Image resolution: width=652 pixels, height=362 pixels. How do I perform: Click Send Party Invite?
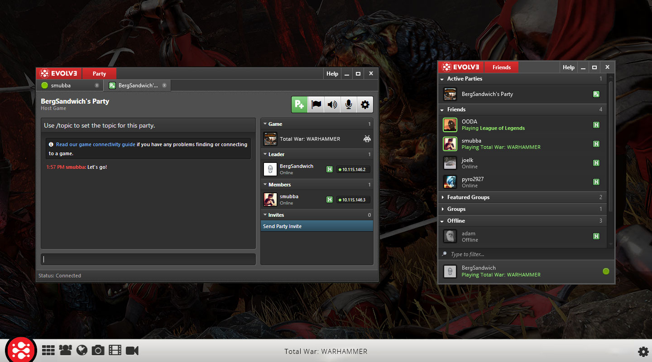pyautogui.click(x=317, y=226)
